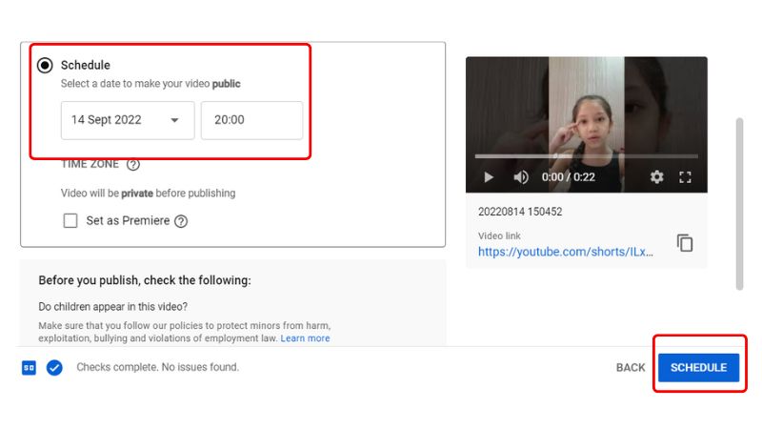The height and width of the screenshot is (429, 762).
Task: Click the 20:00 time input field
Action: (251, 120)
